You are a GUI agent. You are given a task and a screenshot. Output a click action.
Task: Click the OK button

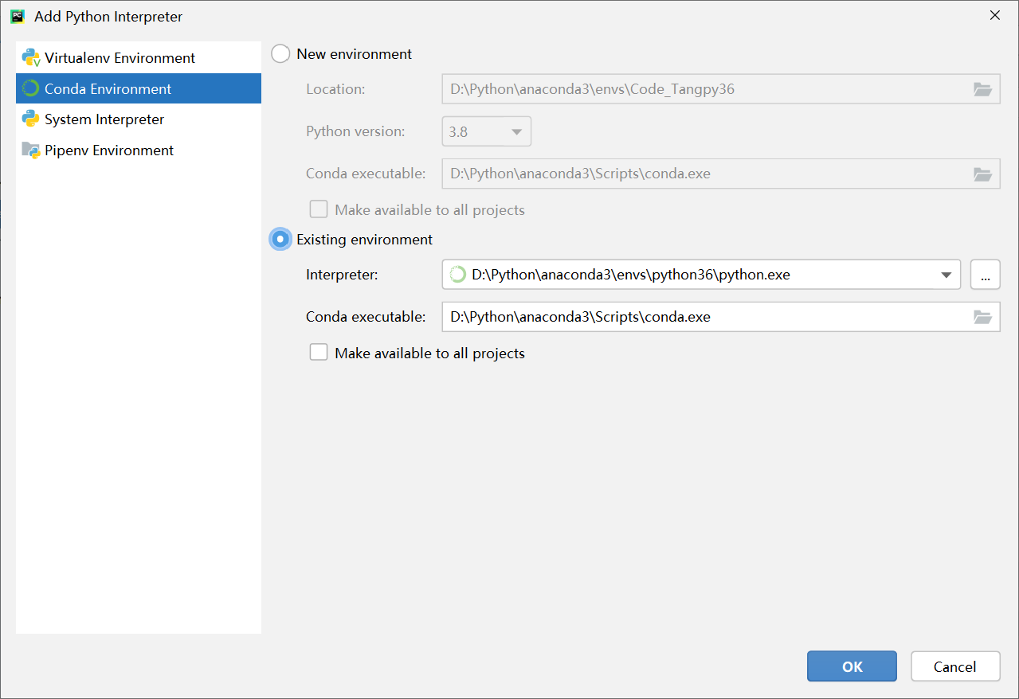pyautogui.click(x=852, y=666)
